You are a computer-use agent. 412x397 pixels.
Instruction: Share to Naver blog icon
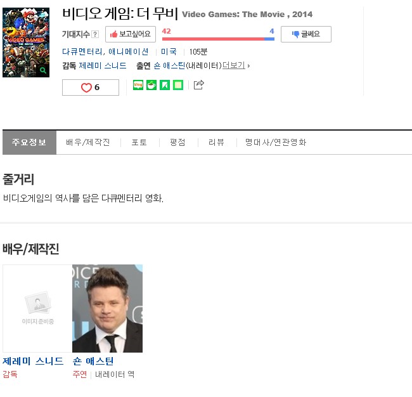coord(138,85)
